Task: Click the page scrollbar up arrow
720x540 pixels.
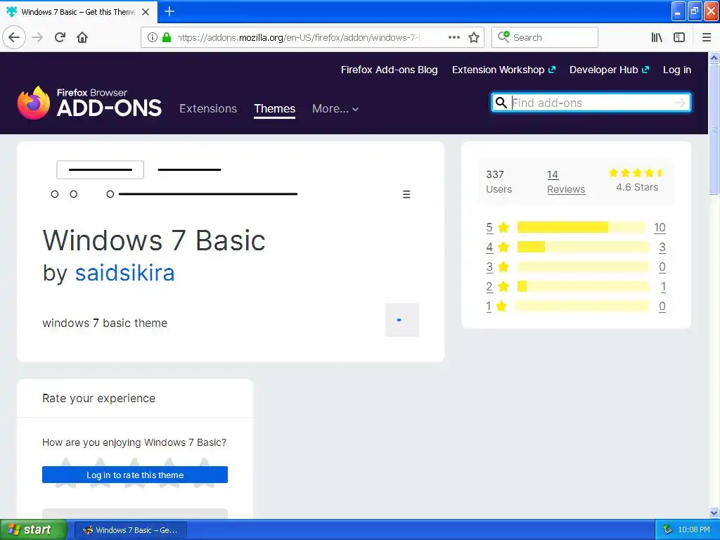Action: click(714, 58)
